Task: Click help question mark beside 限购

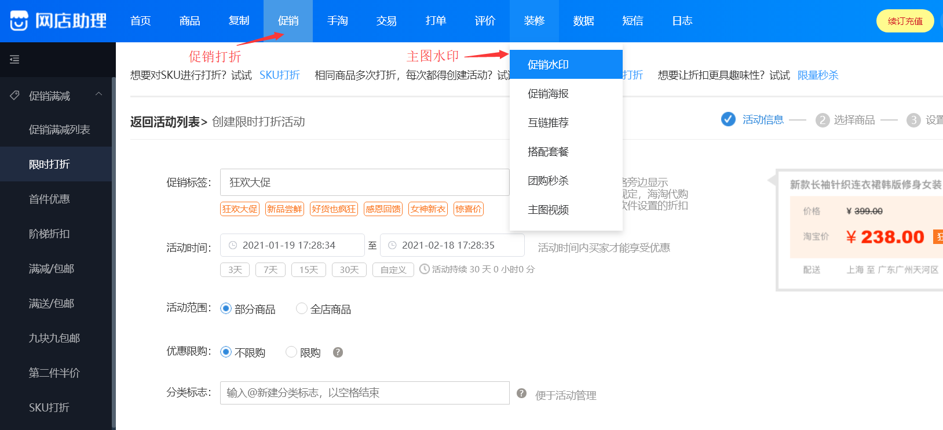Action: (x=338, y=352)
